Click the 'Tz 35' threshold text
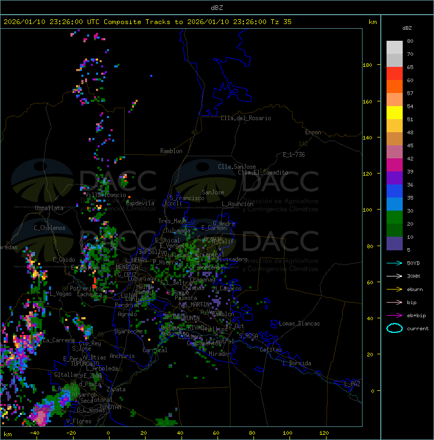This screenshot has height=440, width=434. [281, 22]
